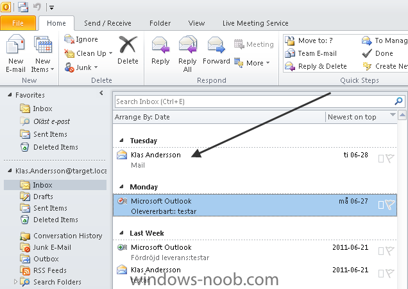Screen dimensions: 408x289
Task: Choose Create New quick step
Action: 385,66
